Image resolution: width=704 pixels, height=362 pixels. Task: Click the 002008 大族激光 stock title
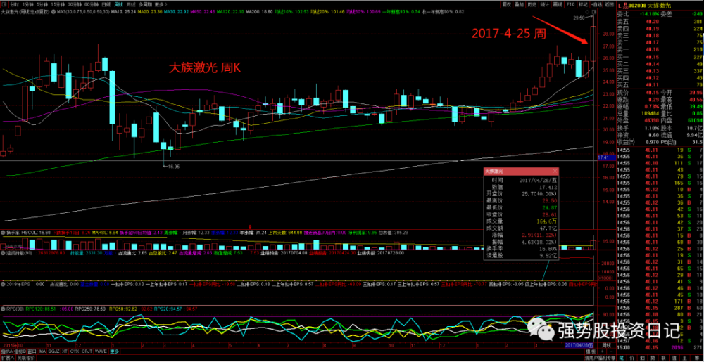(x=650, y=6)
